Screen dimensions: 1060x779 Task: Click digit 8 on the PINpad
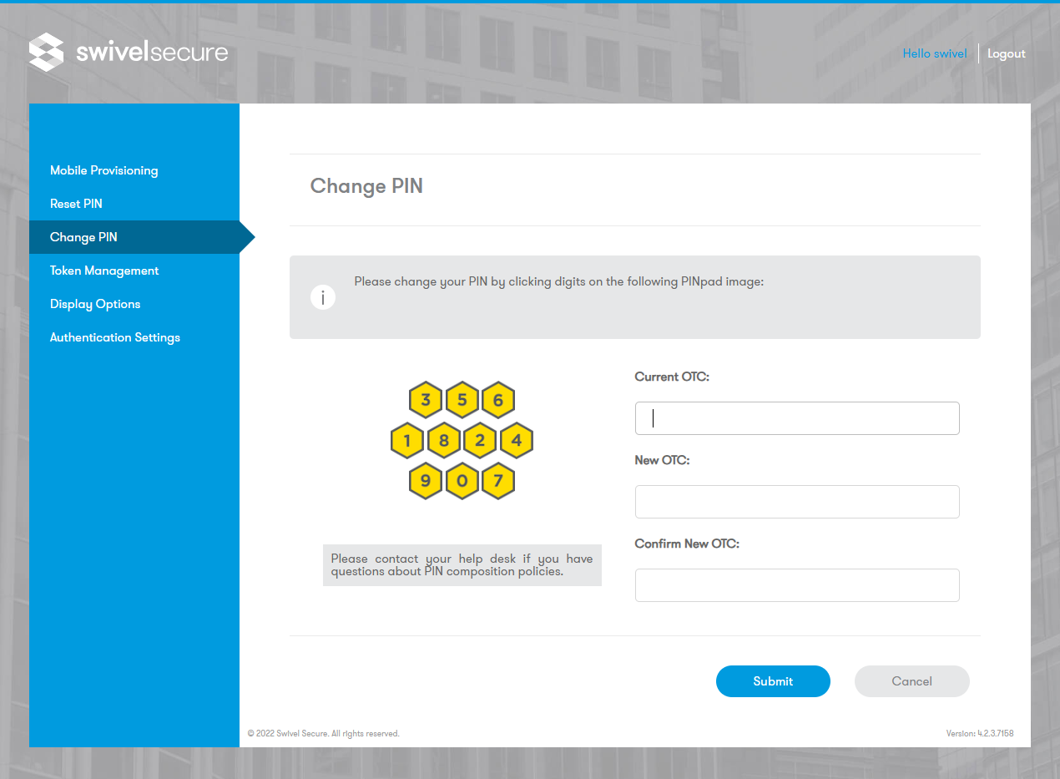pos(444,440)
